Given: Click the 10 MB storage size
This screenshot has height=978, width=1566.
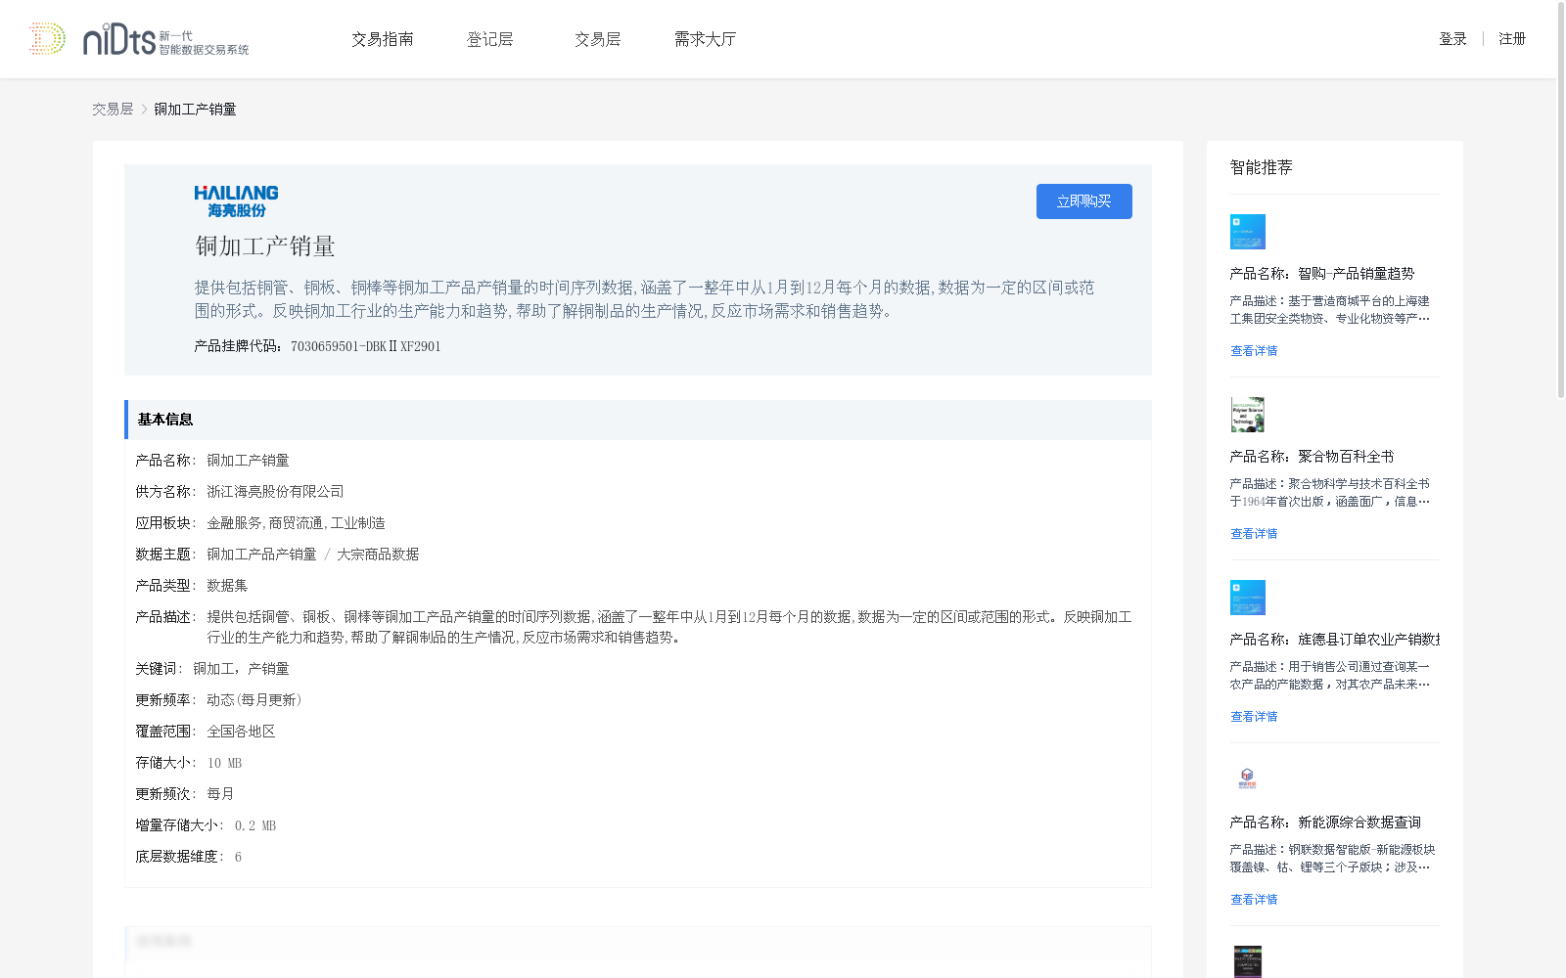Looking at the screenshot, I should pyautogui.click(x=224, y=763).
